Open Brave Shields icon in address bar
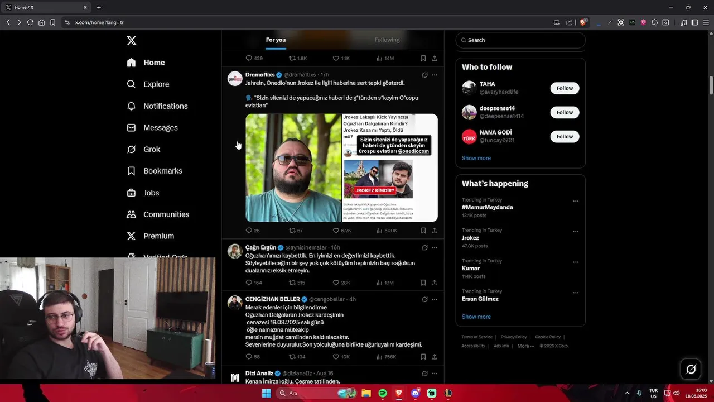Screen dimensions: 714x402 583,22
